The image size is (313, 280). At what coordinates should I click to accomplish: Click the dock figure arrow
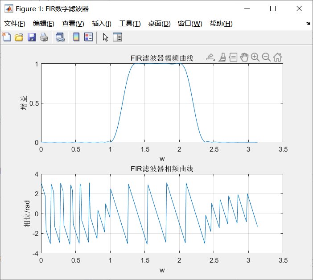point(308,24)
